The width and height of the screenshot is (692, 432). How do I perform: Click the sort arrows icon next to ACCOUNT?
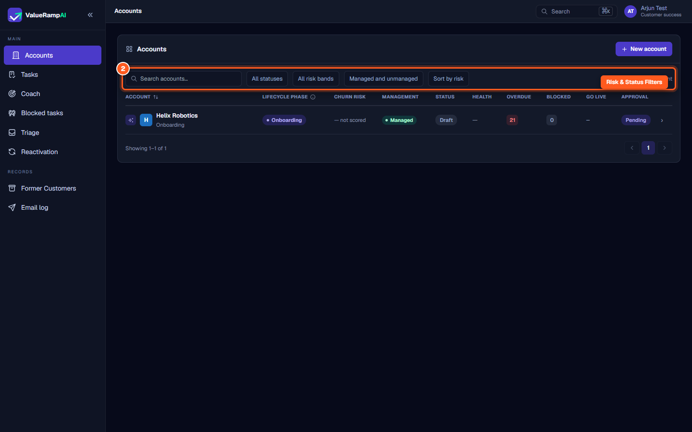pos(156,97)
